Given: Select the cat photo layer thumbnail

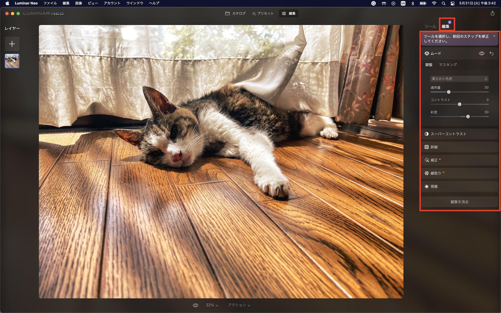Looking at the screenshot, I should tap(12, 61).
